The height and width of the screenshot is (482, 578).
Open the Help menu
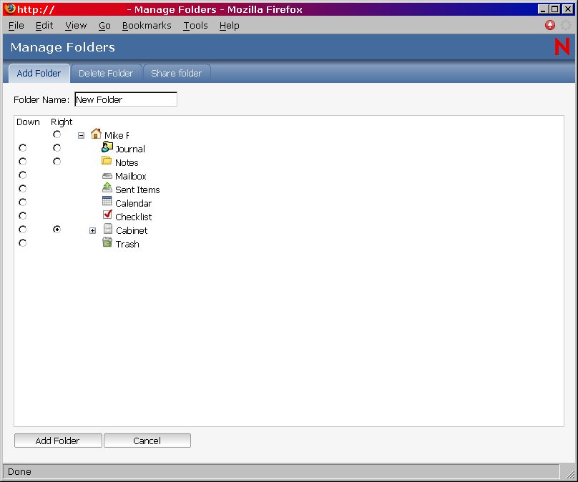230,26
